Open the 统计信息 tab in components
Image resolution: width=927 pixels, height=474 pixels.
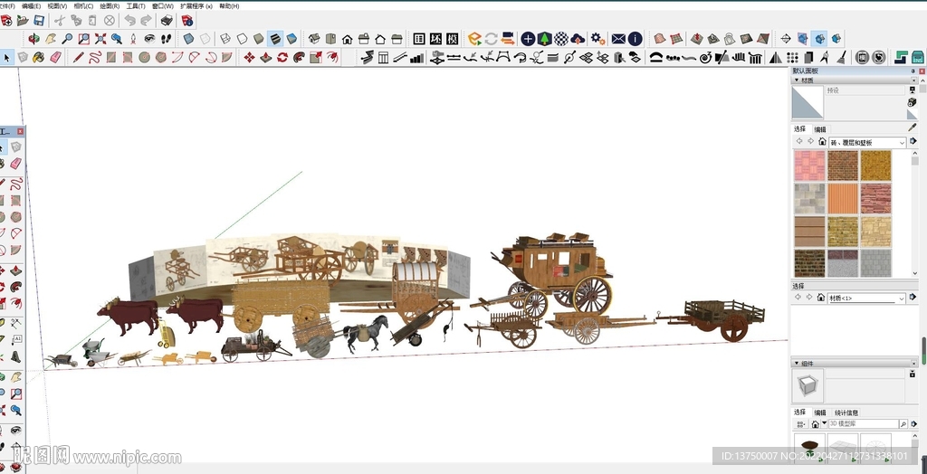coord(846,412)
